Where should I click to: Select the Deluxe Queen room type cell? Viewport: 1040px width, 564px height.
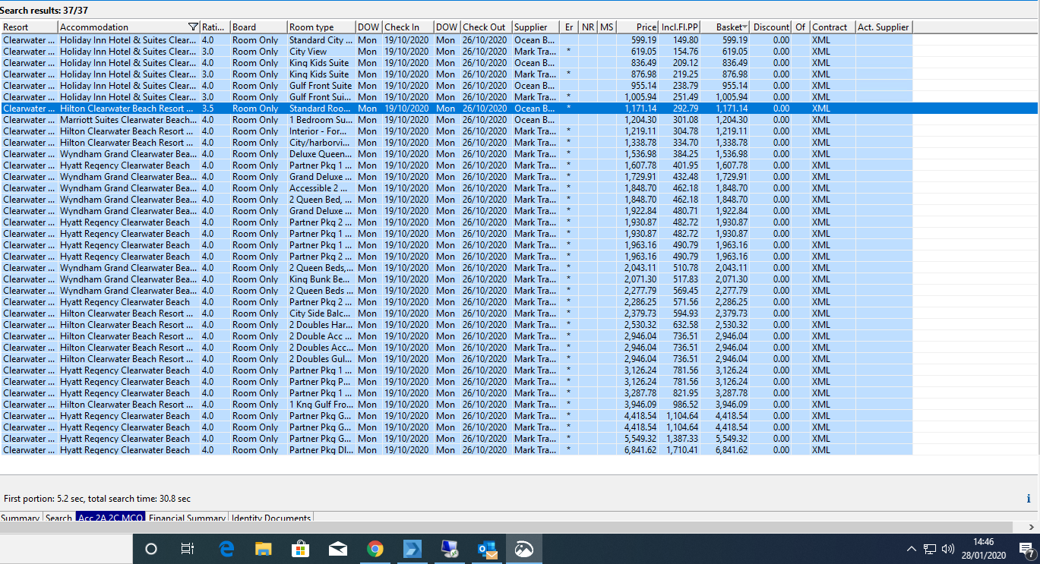coord(321,154)
